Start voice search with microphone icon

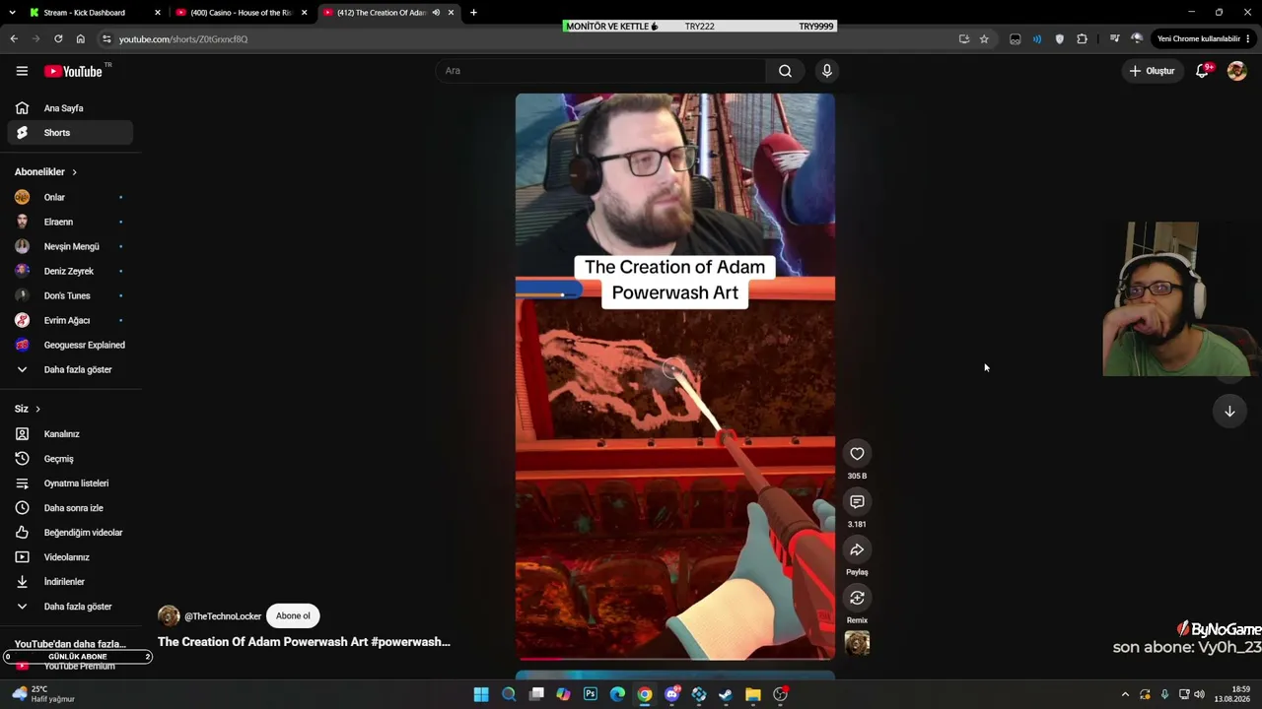(x=827, y=71)
